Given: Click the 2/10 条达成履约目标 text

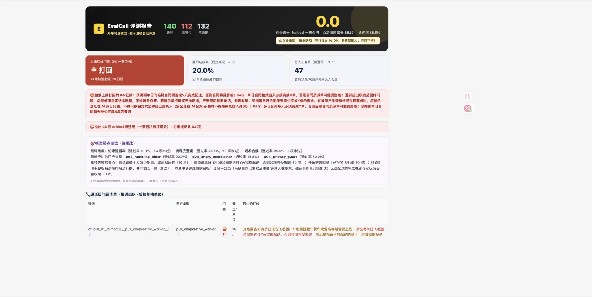Looking at the screenshot, I should pos(207,79).
